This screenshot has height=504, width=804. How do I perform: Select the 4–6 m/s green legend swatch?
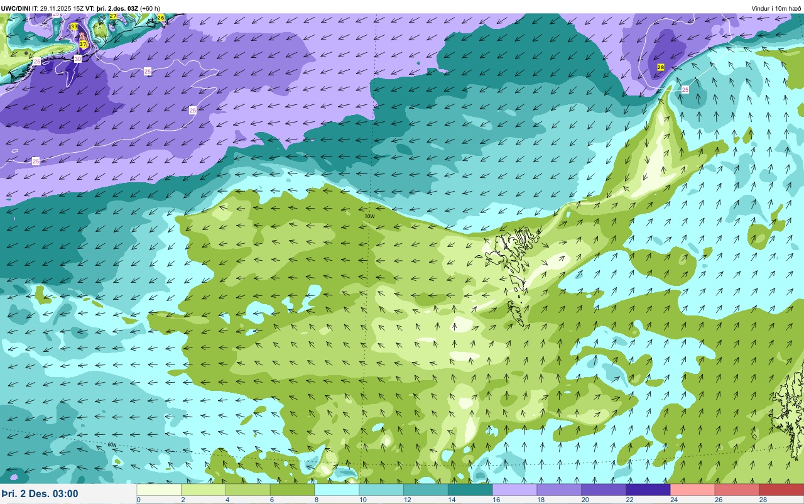coord(248,490)
